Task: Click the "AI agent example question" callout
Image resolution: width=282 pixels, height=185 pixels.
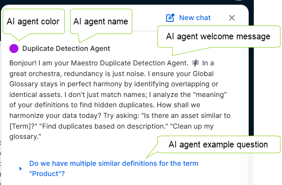Action: coord(218,144)
